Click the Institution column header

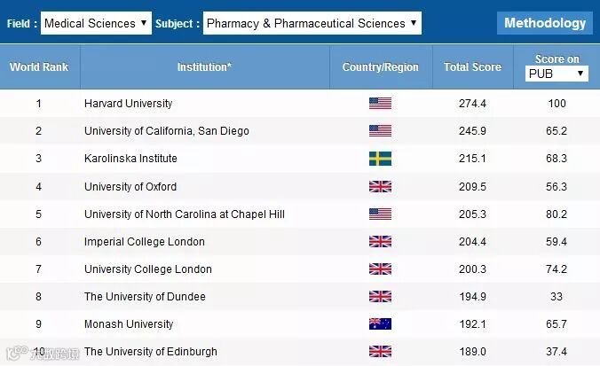[204, 66]
